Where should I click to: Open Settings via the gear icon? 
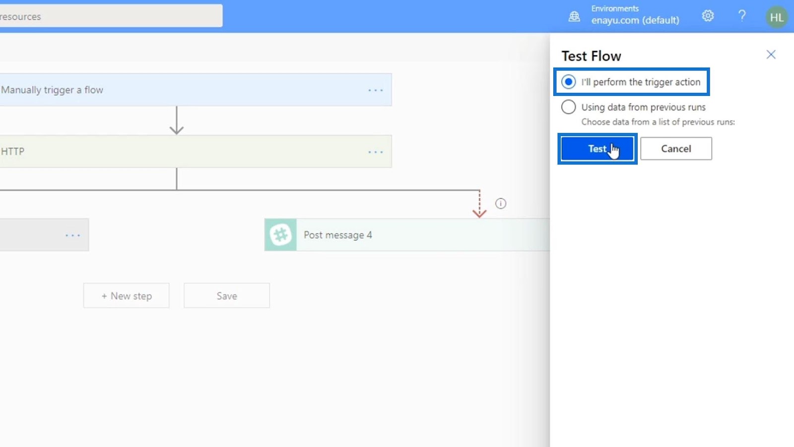708,16
